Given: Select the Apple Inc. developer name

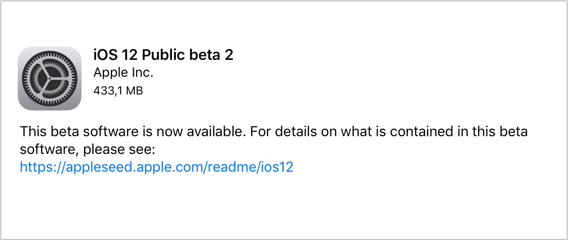Looking at the screenshot, I should point(123,73).
